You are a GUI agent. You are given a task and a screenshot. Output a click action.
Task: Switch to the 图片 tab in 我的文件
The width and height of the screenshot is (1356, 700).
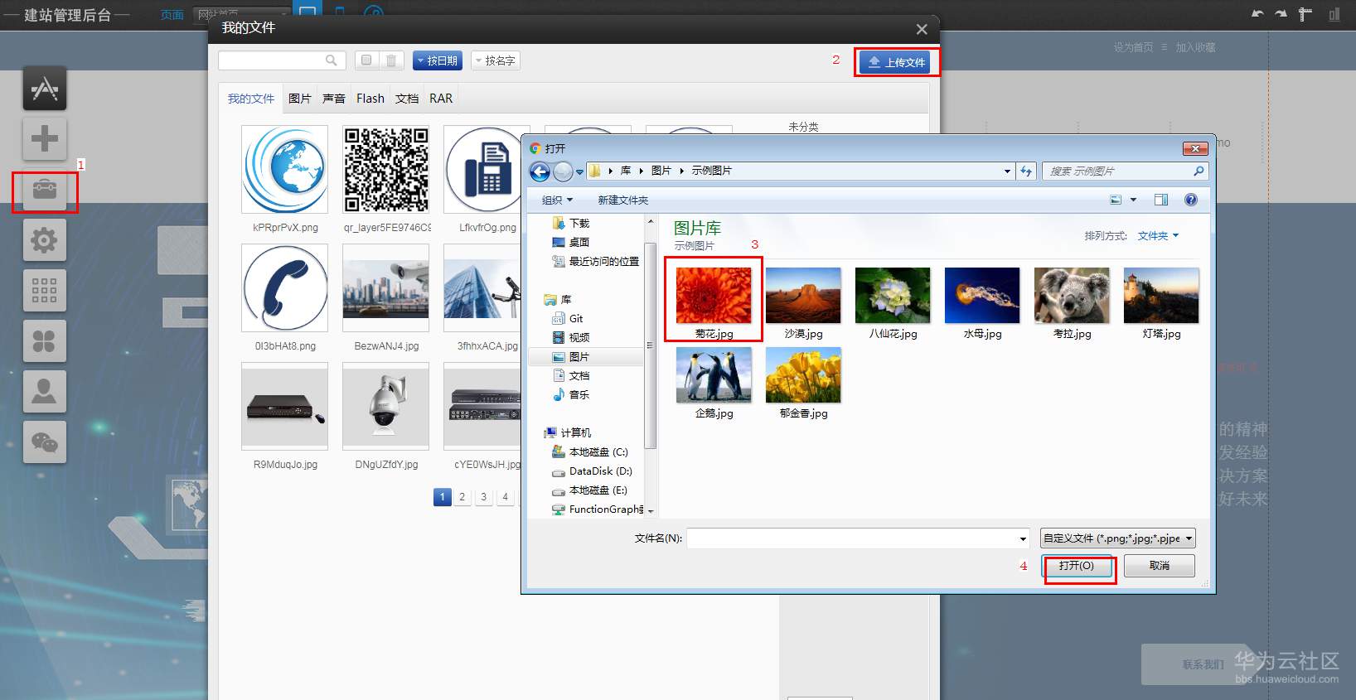[300, 99]
